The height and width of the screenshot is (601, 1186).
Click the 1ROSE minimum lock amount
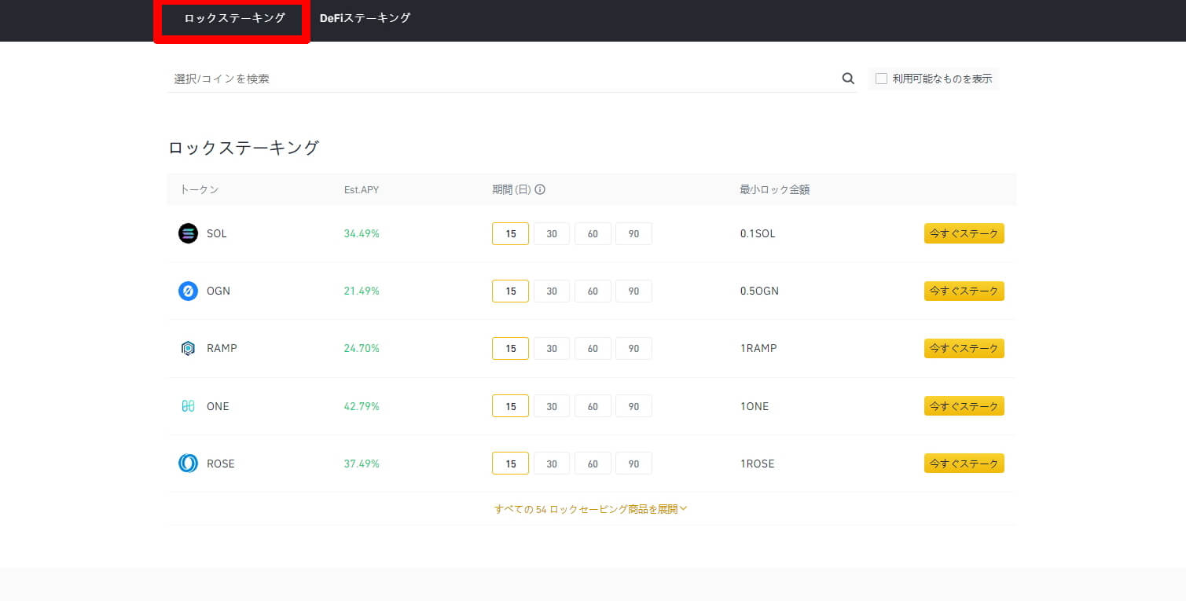coord(757,464)
